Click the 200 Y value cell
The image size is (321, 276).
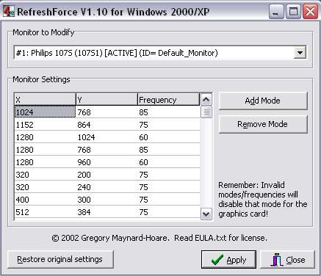pyautogui.click(x=107, y=175)
